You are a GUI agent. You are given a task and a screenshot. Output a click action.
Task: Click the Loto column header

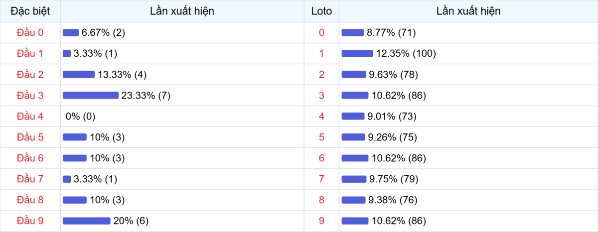coord(321,11)
